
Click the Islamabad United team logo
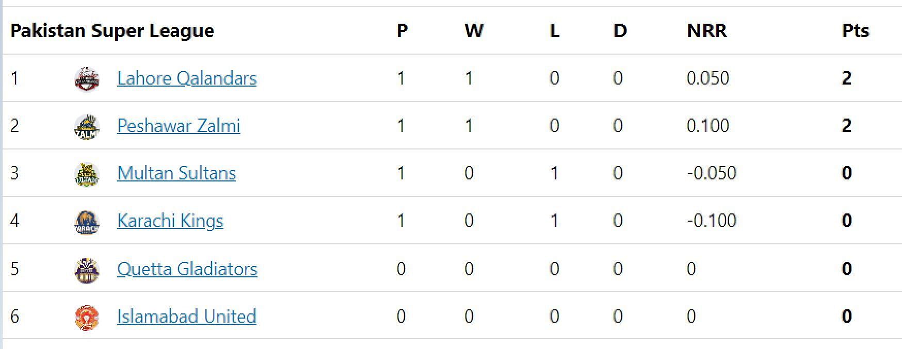(x=87, y=317)
